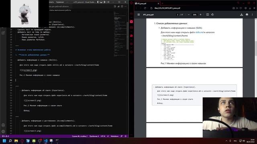Toggle VS Code primary side bar layout
257x144 pixels.
pos(98,2)
